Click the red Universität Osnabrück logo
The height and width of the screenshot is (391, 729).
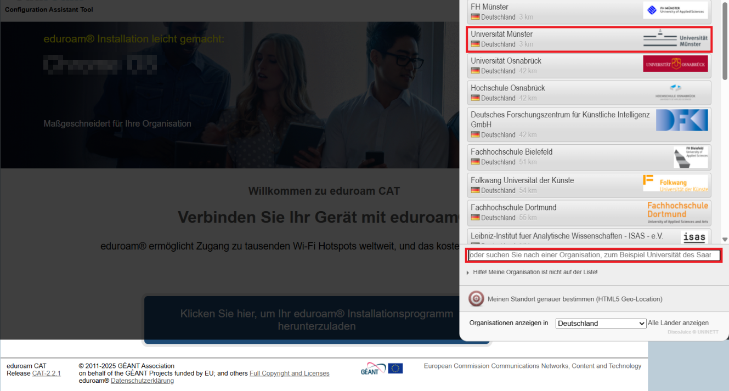coord(675,64)
